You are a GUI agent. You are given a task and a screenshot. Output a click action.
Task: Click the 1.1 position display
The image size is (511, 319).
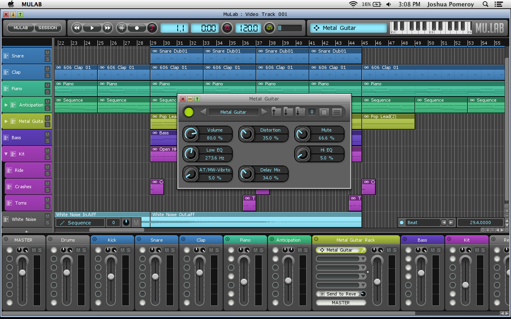click(174, 28)
